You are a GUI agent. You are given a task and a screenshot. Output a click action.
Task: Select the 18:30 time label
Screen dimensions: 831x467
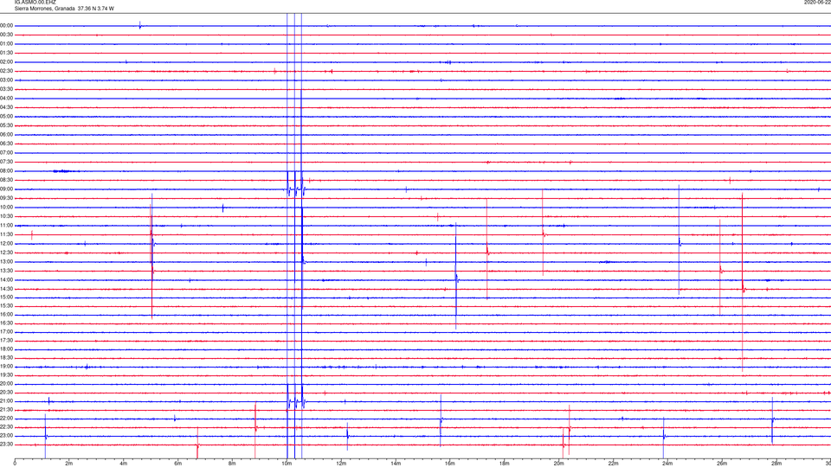click(7, 358)
